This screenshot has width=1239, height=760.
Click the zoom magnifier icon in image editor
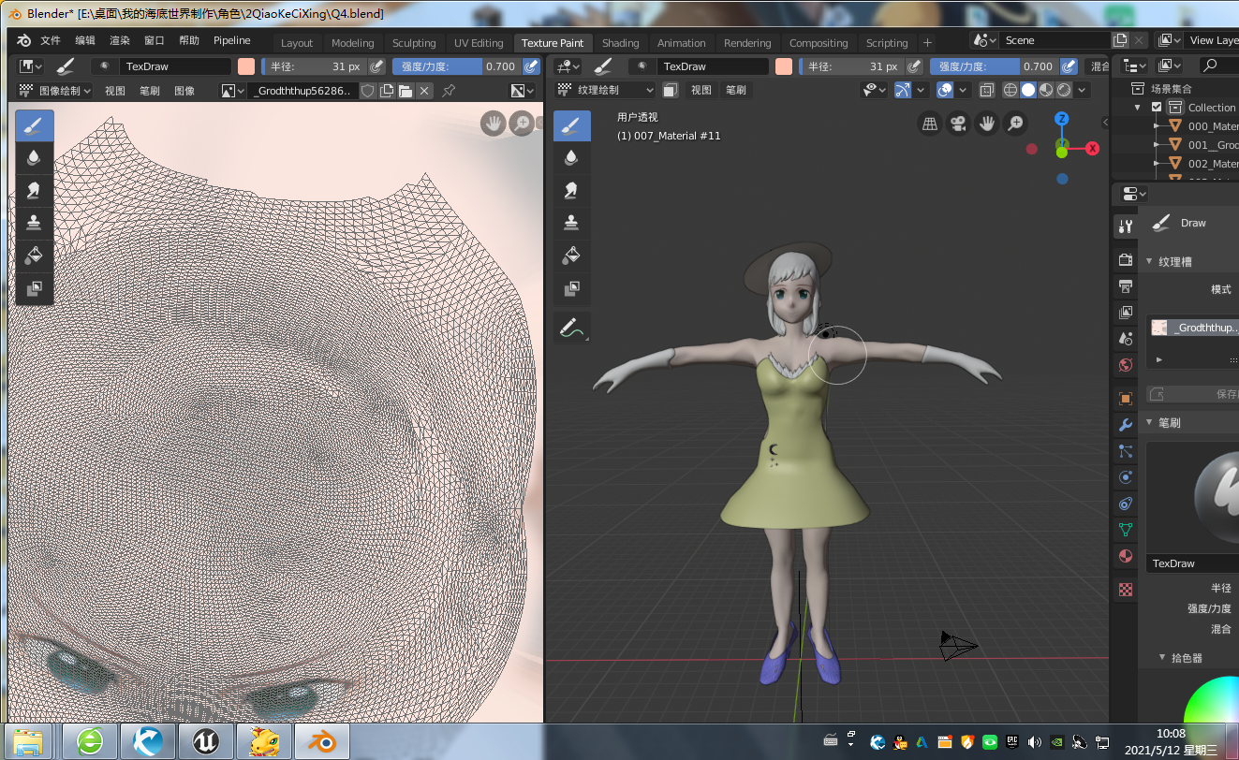click(x=522, y=124)
